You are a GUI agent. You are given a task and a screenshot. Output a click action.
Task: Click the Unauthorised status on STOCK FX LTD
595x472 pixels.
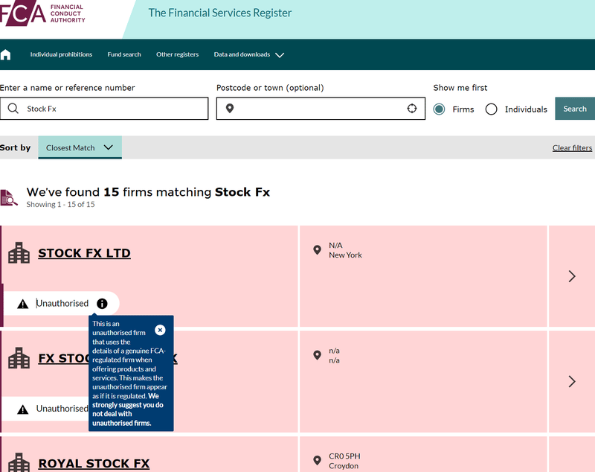pyautogui.click(x=62, y=304)
